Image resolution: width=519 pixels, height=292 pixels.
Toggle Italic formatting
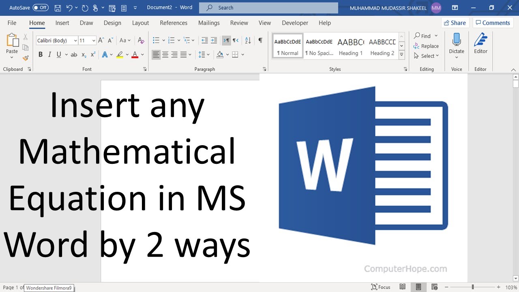tap(49, 54)
